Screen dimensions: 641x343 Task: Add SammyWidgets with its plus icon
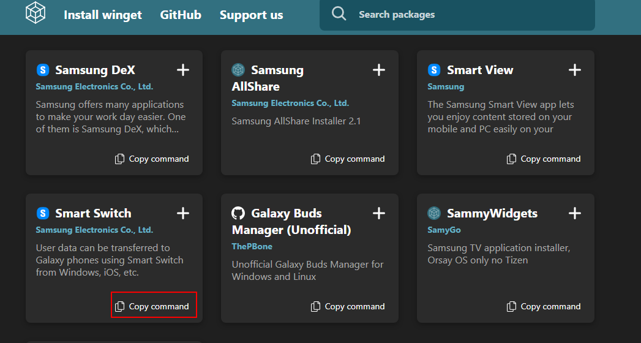tap(574, 213)
